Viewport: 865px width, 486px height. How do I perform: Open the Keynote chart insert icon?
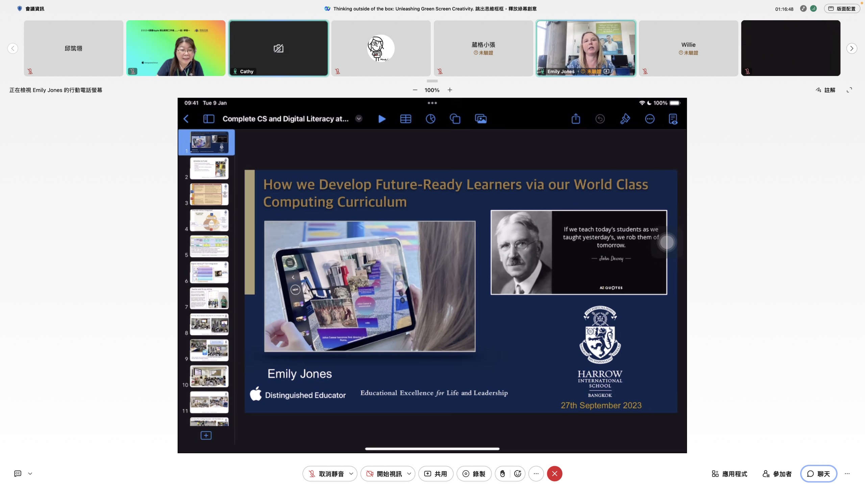point(430,119)
